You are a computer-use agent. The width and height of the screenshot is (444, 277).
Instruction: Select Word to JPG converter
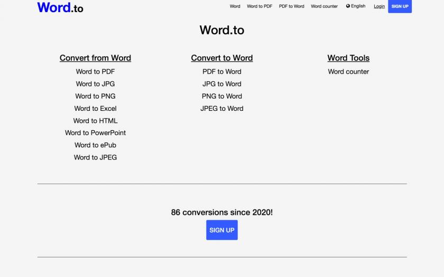point(95,84)
